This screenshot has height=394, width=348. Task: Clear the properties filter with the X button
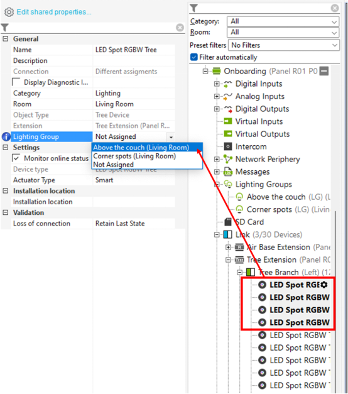pyautogui.click(x=180, y=28)
